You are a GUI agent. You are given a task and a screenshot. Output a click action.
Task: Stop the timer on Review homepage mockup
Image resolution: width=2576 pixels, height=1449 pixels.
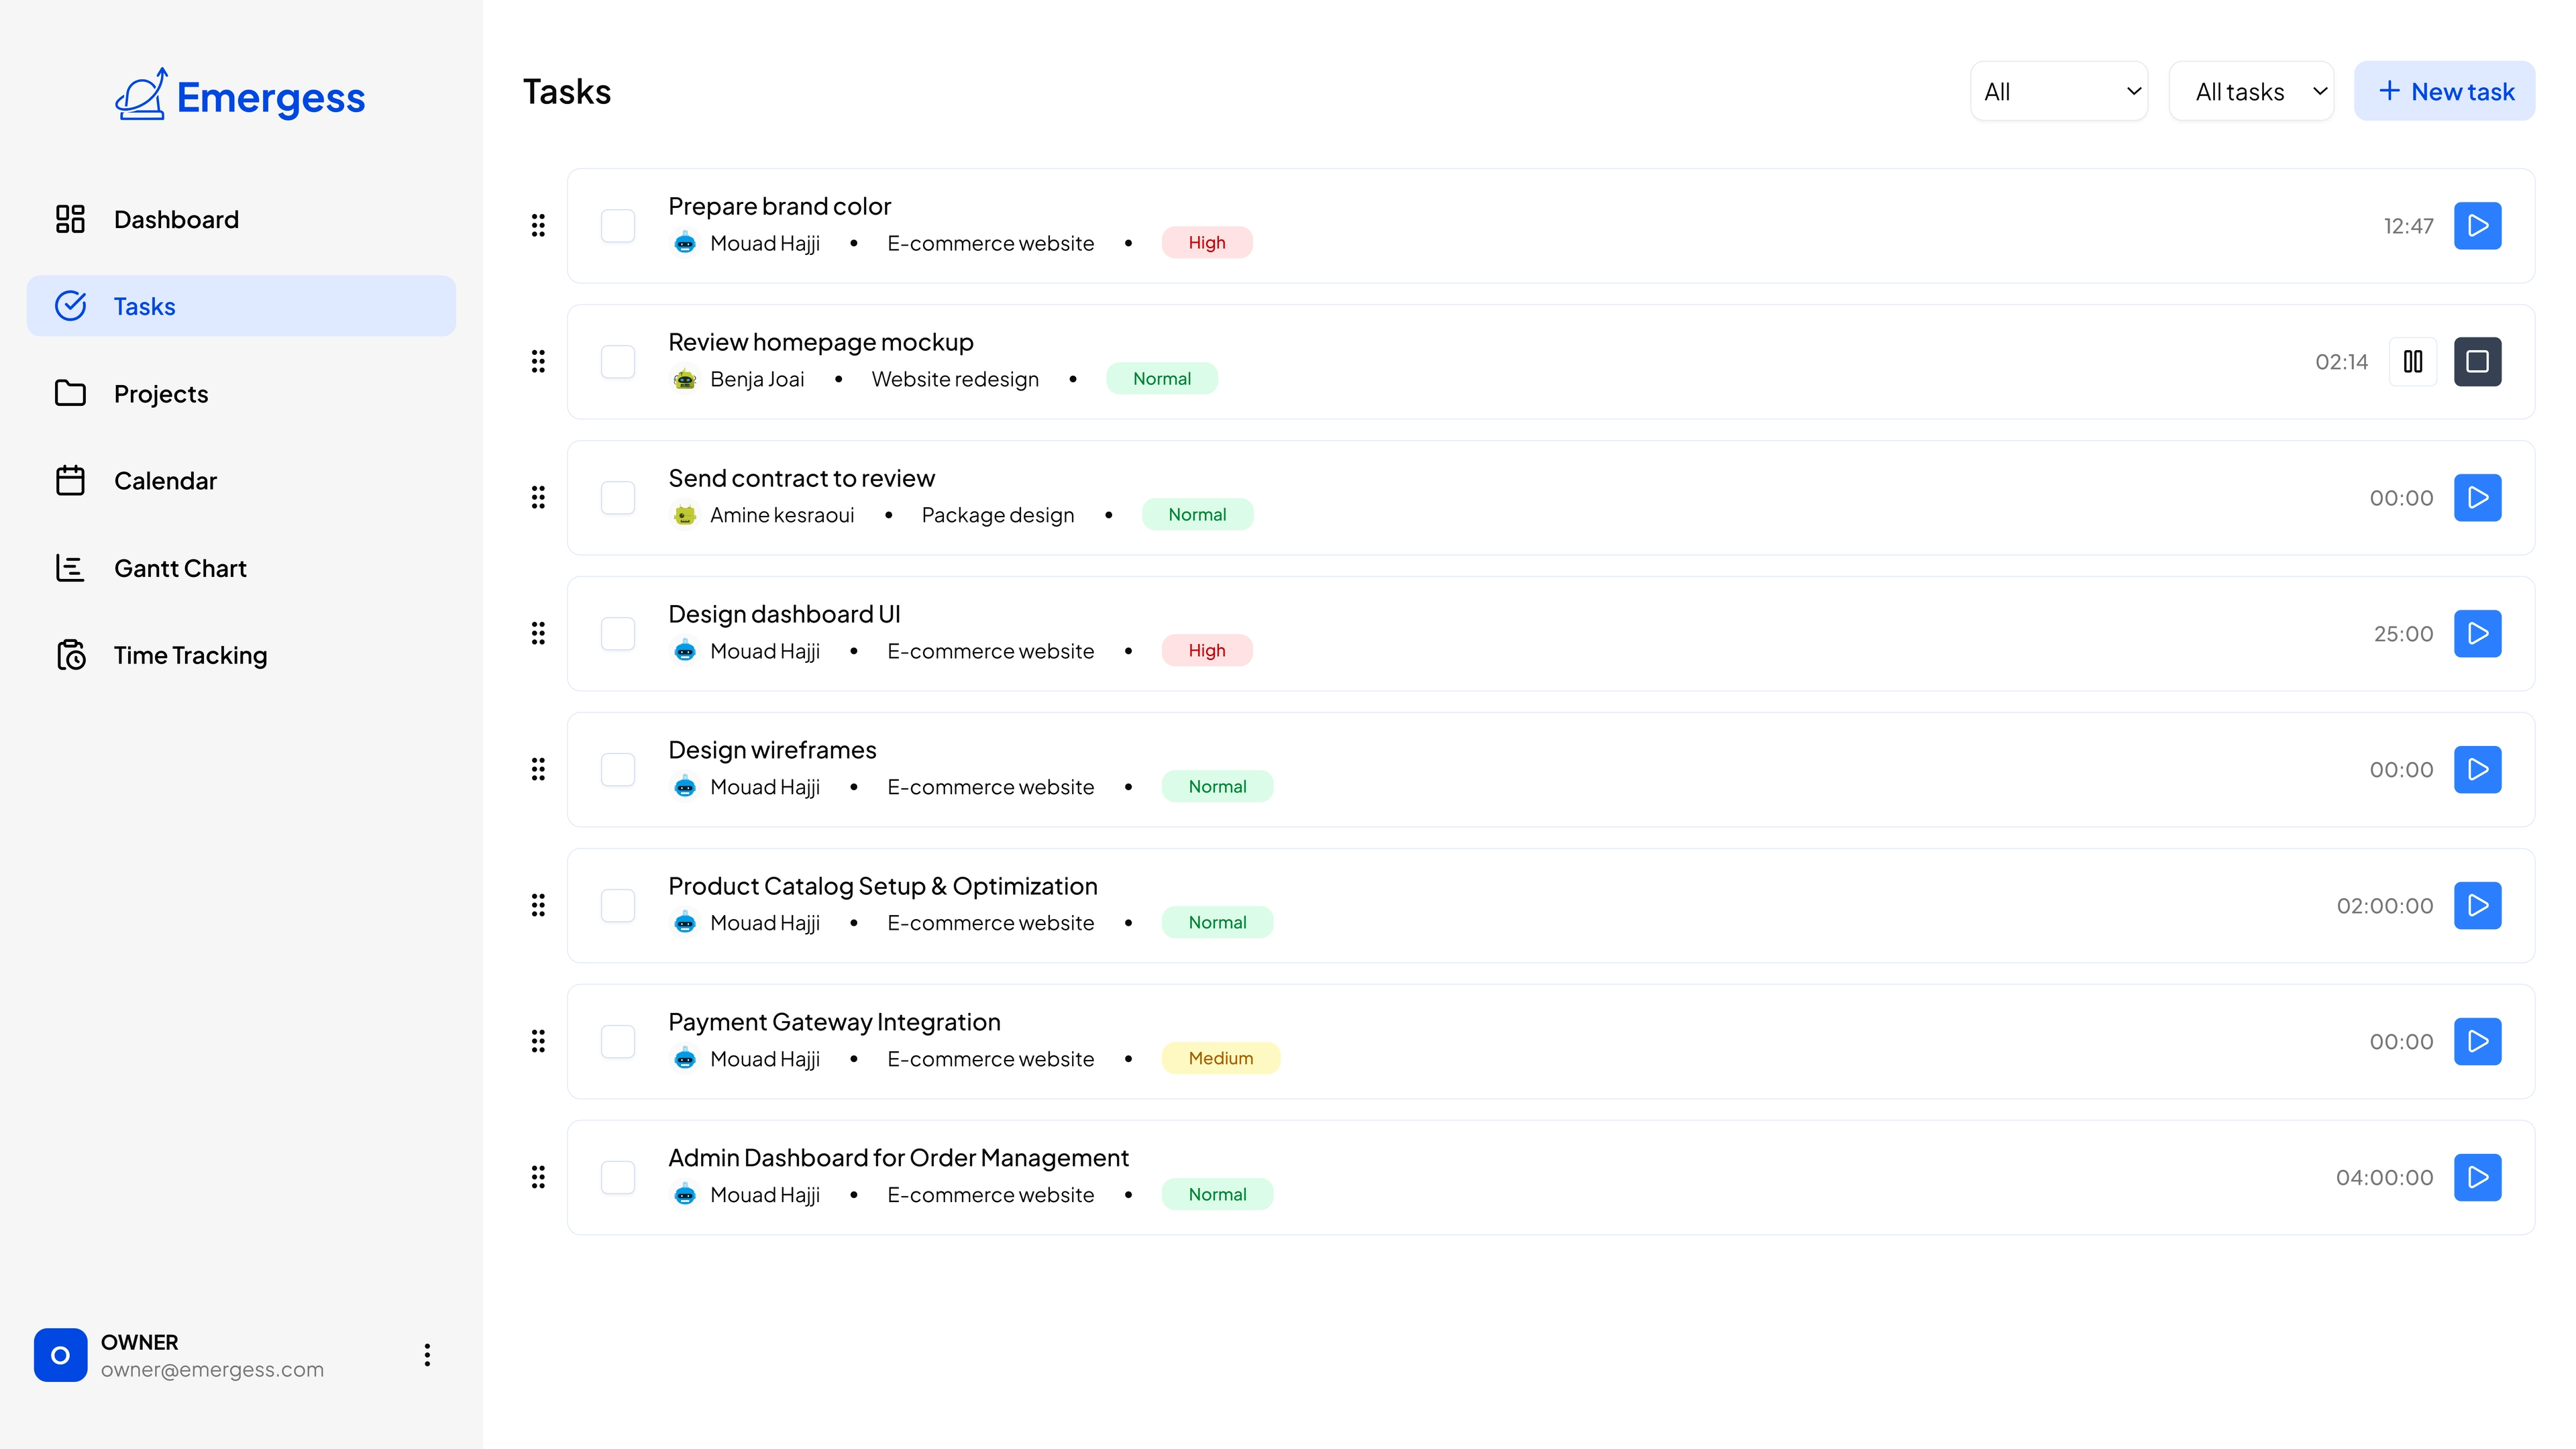tap(2477, 361)
